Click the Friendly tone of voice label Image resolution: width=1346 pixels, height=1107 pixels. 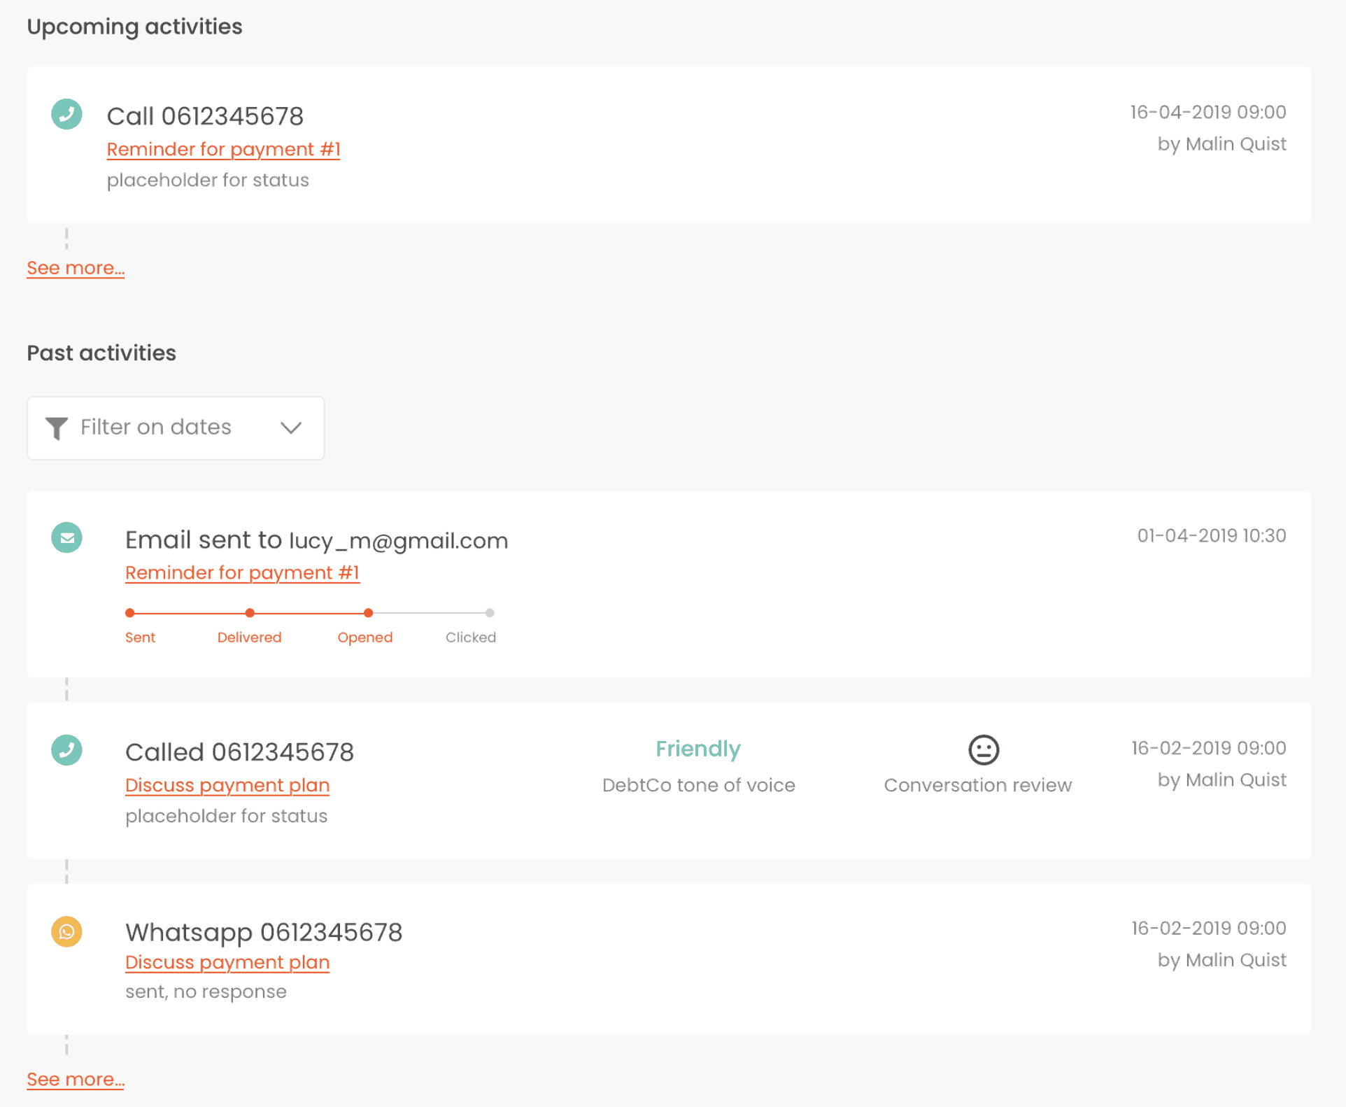(x=698, y=749)
